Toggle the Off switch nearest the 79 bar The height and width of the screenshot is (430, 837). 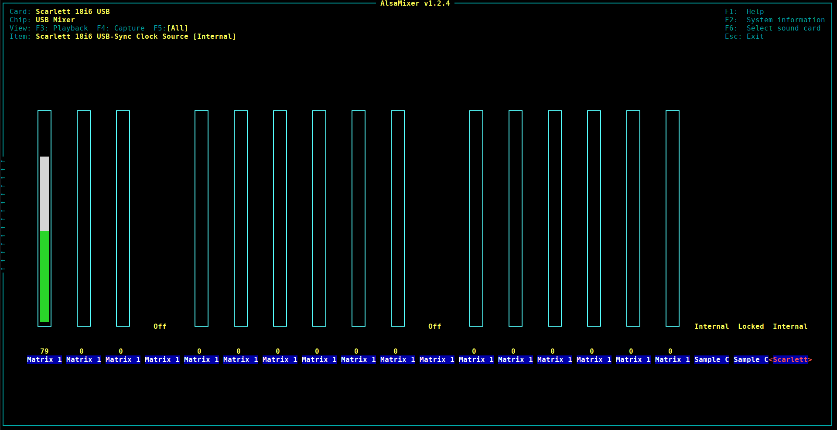(x=160, y=327)
